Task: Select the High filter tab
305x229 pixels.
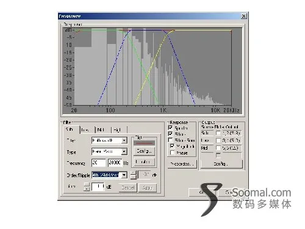Action: [x=119, y=129]
